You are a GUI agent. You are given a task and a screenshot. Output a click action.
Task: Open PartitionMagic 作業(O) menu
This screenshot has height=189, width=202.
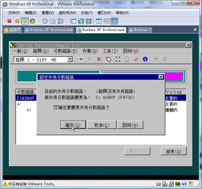pyautogui.click(x=90, y=51)
